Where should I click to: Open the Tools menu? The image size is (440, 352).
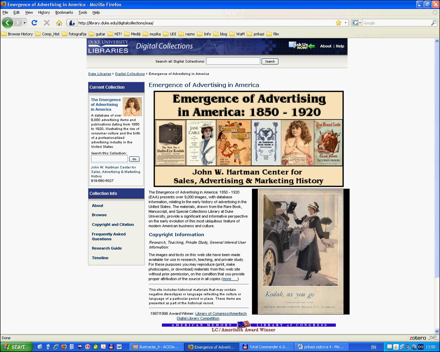82,13
